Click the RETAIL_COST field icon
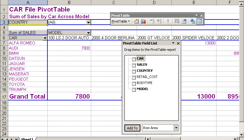 pos(134,77)
